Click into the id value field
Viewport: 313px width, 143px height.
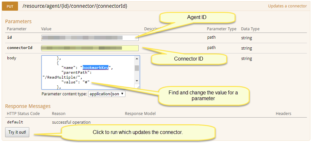[x=90, y=38]
